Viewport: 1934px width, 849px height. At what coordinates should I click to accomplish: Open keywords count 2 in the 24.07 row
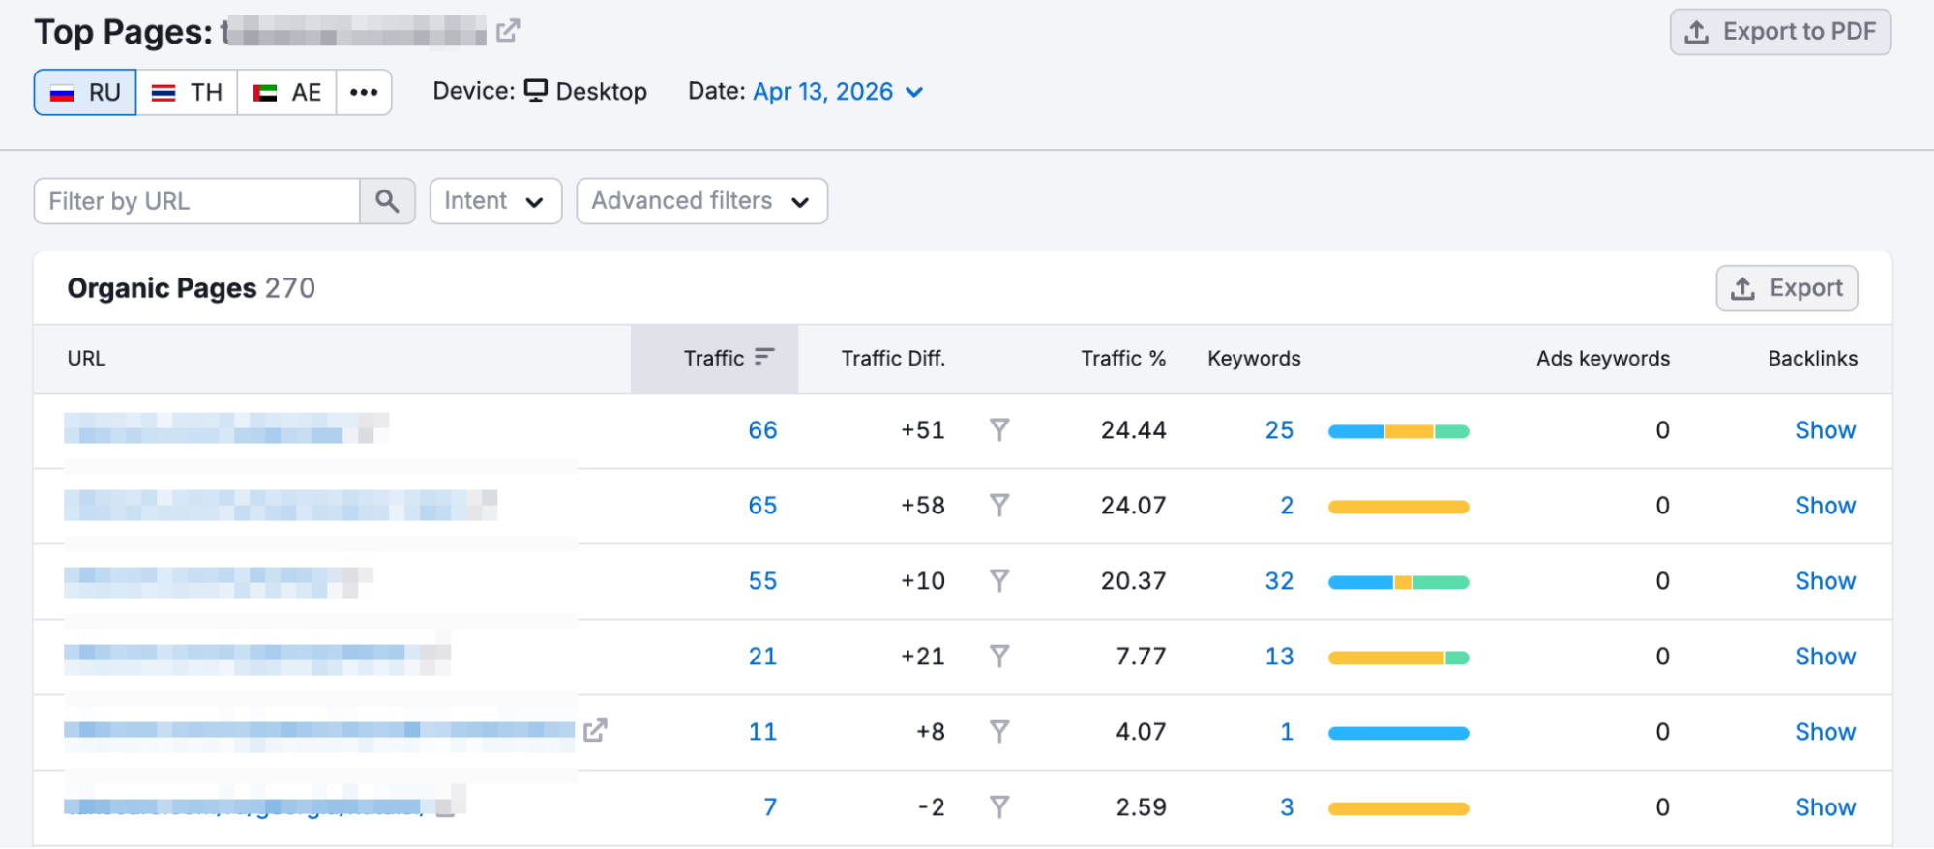1287,506
